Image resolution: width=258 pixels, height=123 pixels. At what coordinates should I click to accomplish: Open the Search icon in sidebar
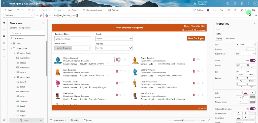[4, 50]
